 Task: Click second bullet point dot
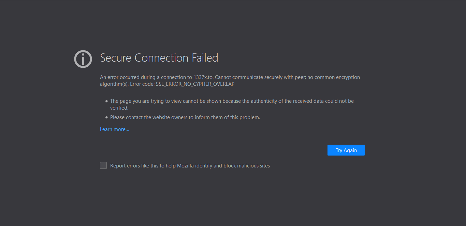tap(106, 117)
